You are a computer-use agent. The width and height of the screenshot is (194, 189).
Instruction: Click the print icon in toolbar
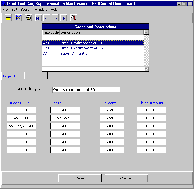28,18
